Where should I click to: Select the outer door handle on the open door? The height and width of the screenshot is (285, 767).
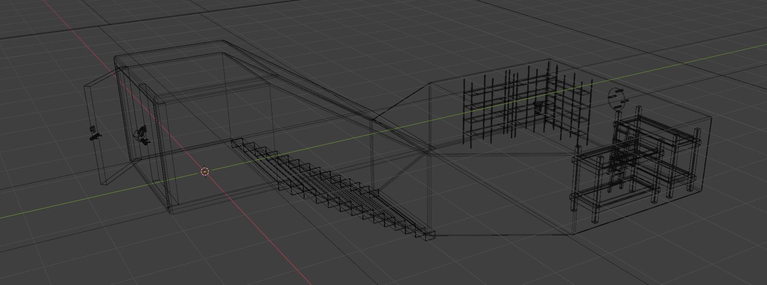point(95,137)
